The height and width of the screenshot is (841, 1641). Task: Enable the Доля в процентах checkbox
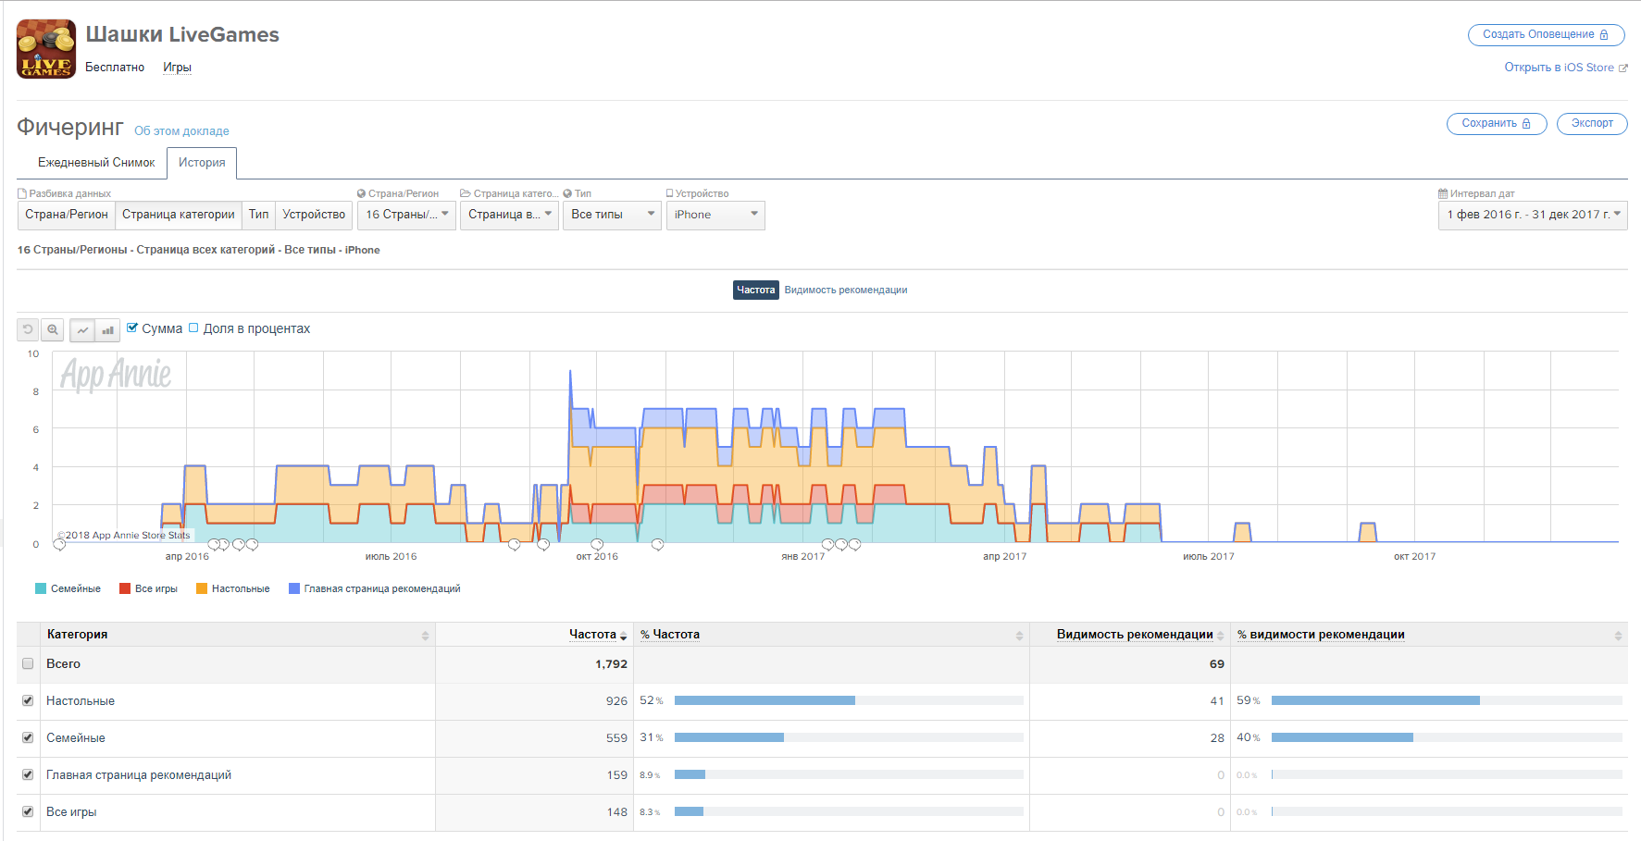(193, 328)
